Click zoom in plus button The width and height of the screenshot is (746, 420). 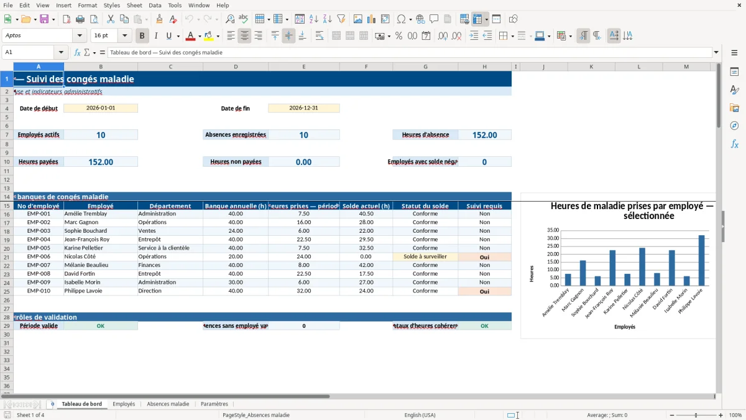point(721,415)
